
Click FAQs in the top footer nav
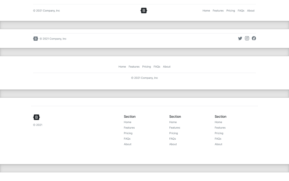[x=241, y=11]
